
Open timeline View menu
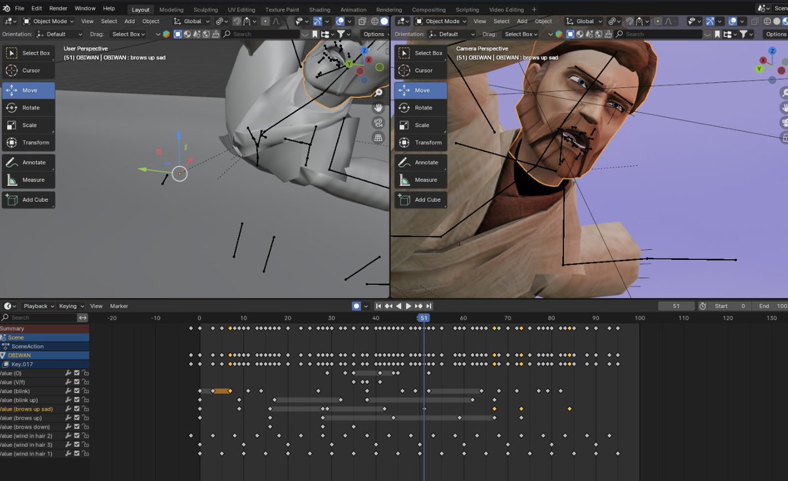pyautogui.click(x=96, y=306)
